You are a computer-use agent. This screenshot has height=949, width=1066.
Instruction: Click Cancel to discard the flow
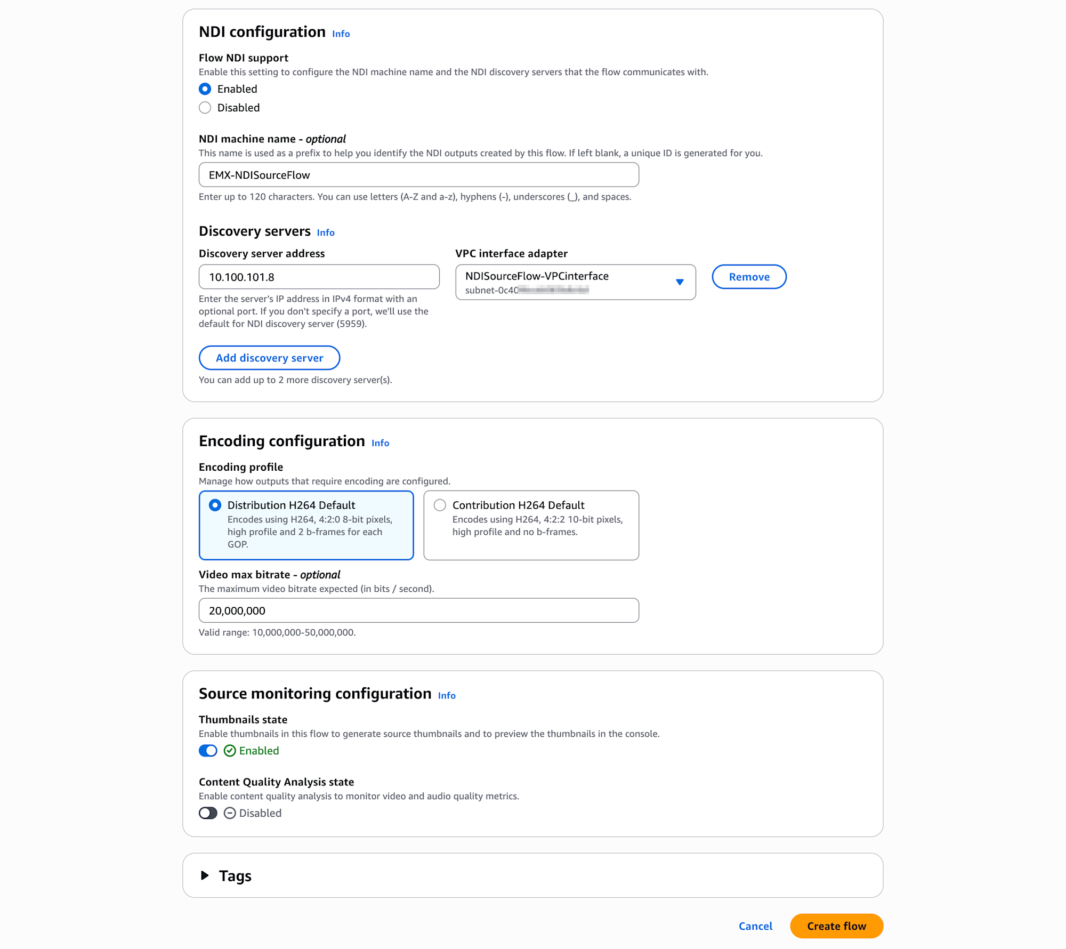tap(755, 926)
